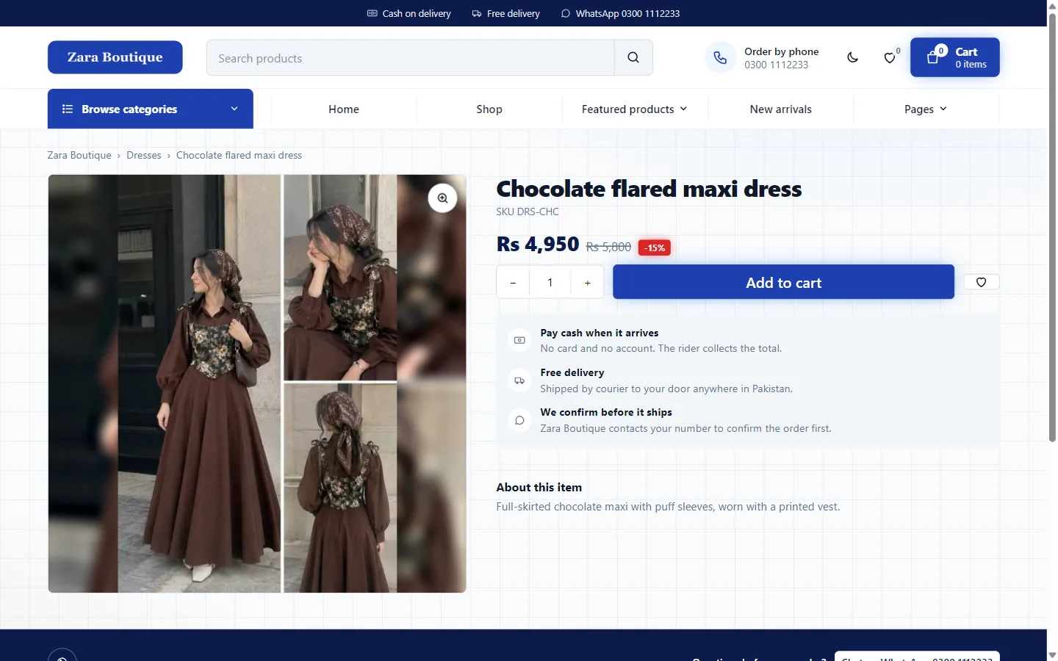The width and height of the screenshot is (1058, 661).
Task: Click the chocolate dress product image
Action: [257, 383]
